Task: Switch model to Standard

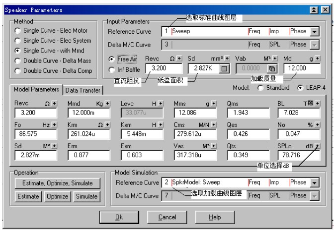Action: tap(260, 88)
